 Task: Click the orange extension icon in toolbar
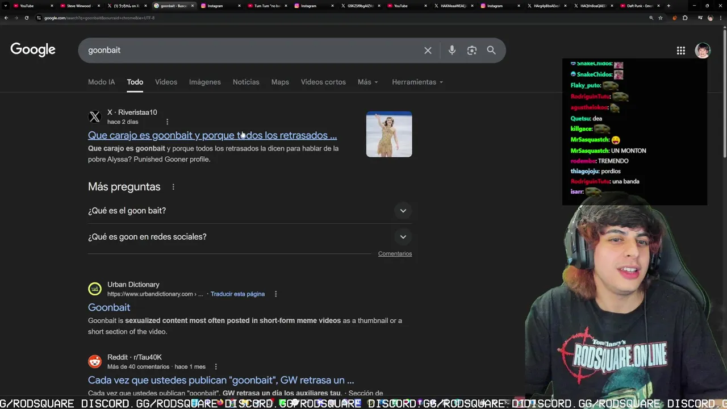pos(674,18)
